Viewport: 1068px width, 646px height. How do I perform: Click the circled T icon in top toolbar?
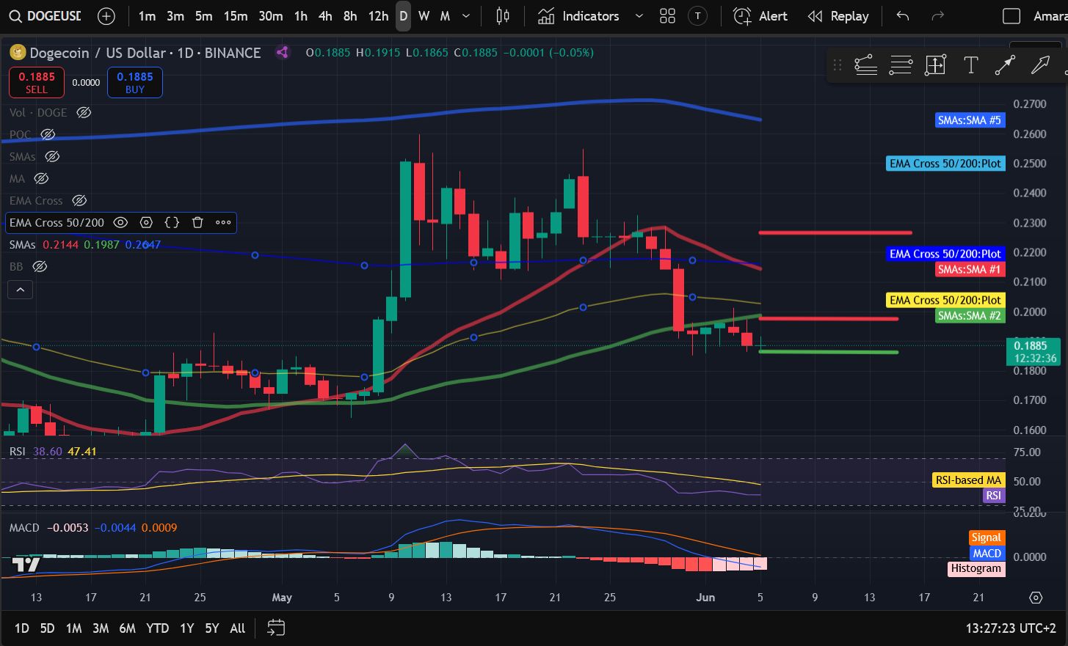(x=697, y=16)
